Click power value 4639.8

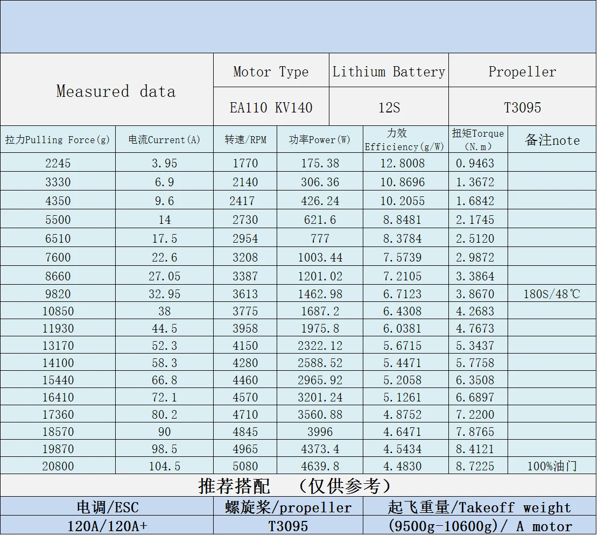[x=320, y=466]
